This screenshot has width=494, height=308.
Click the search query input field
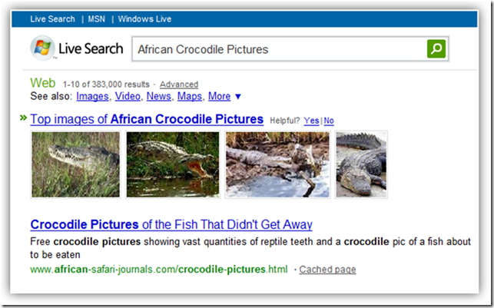pyautogui.click(x=277, y=49)
